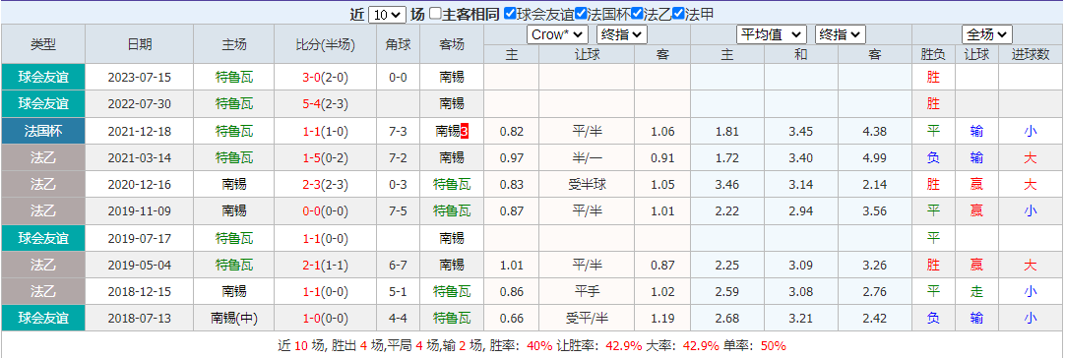Click handicap 受半球 in the 2020-12-16 row
This screenshot has height=358, width=1065.
(x=587, y=184)
